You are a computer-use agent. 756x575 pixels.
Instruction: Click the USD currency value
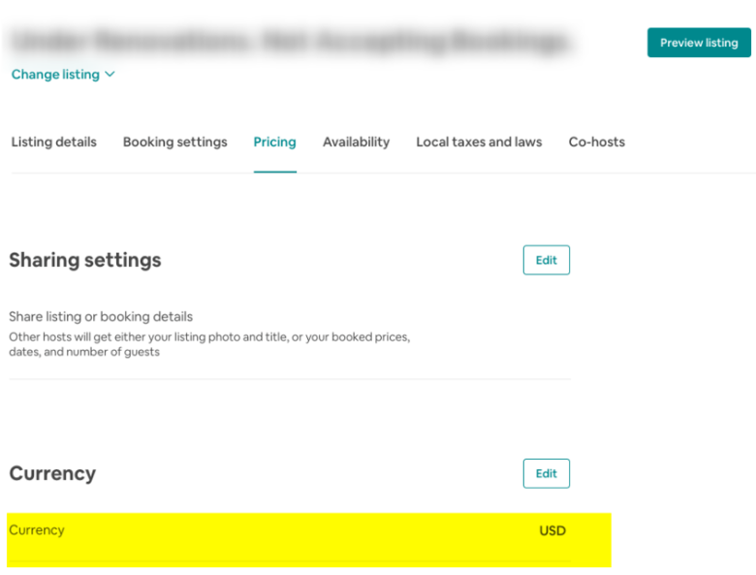552,530
